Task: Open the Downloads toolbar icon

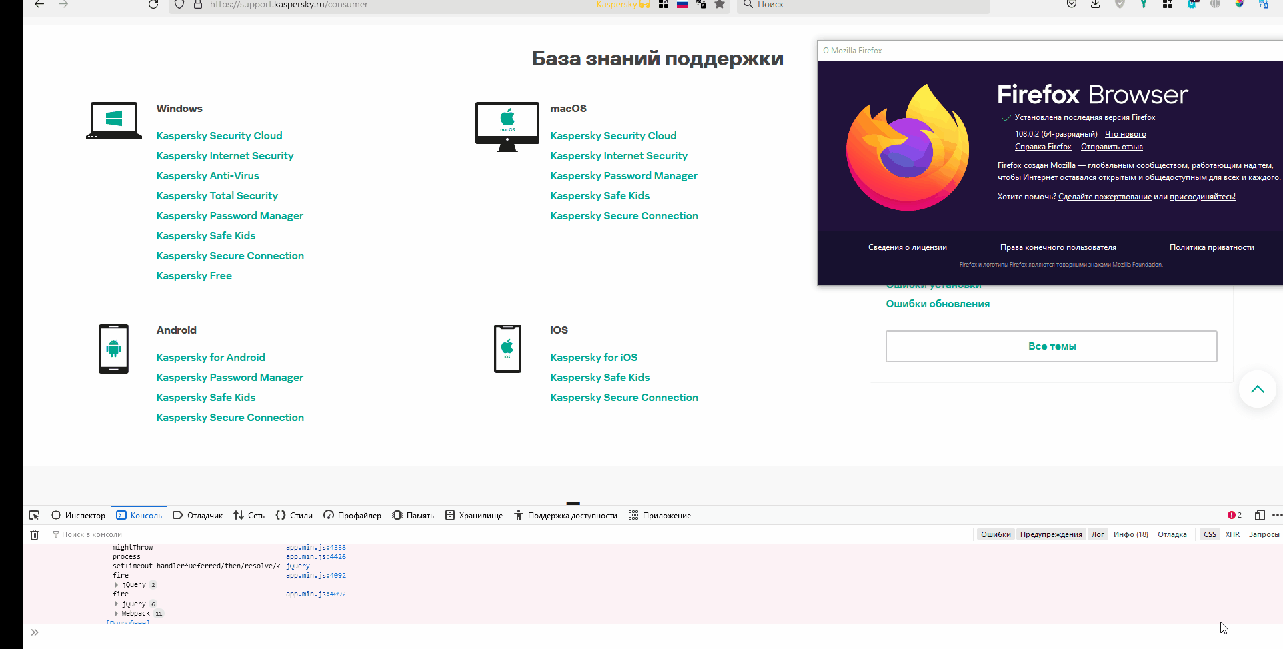Action: coord(1096,4)
